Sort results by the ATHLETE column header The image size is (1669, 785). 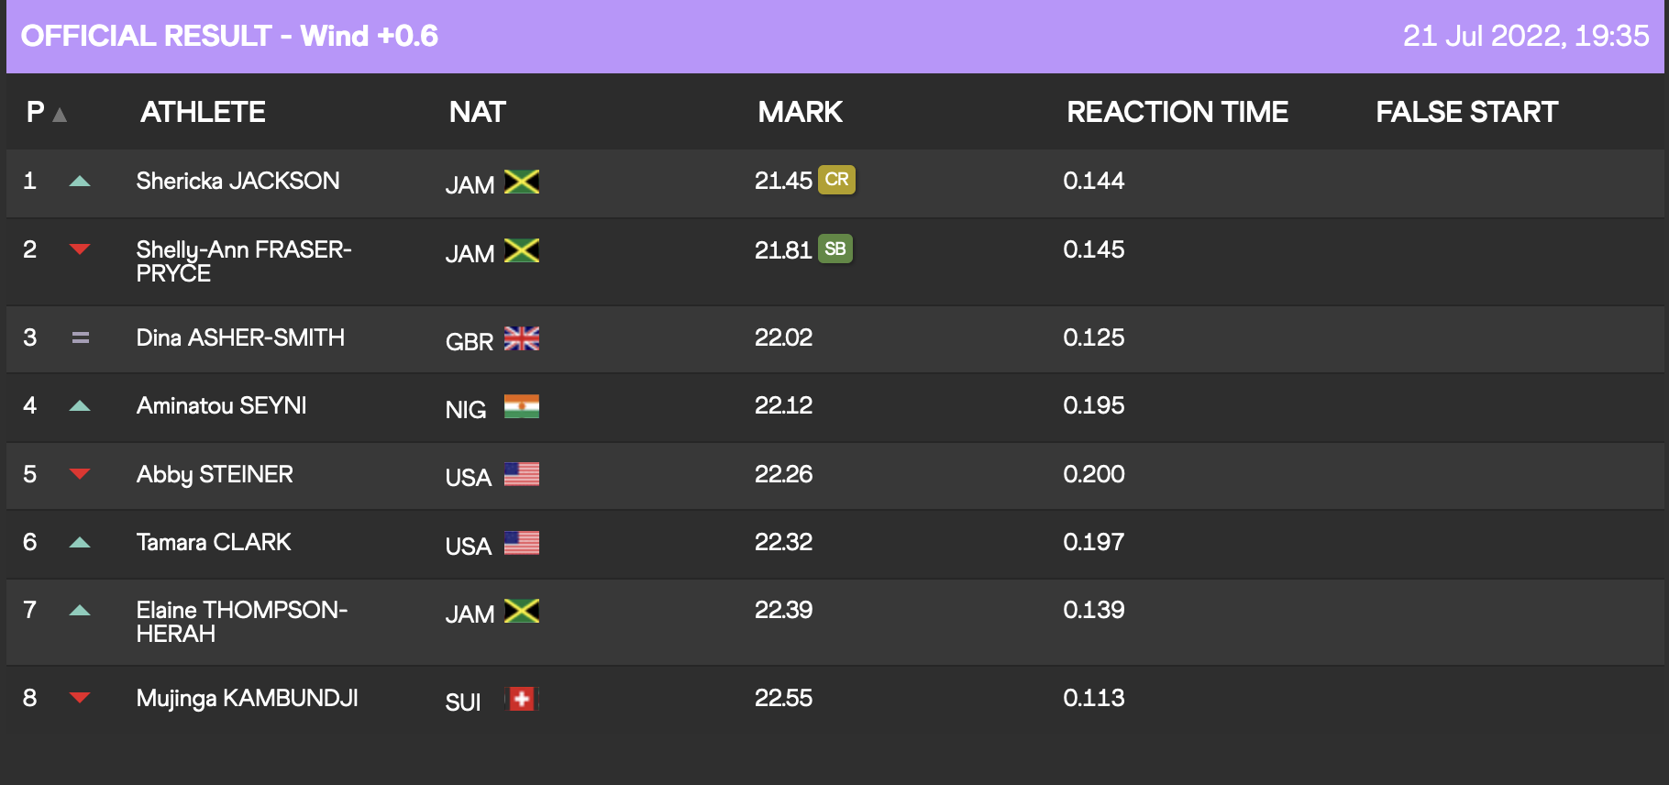(x=203, y=112)
